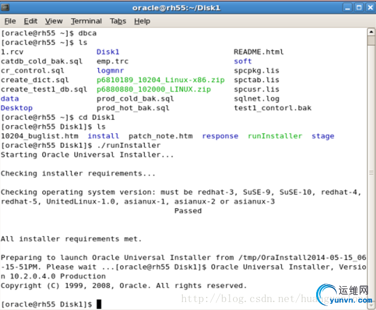Click 'Checking installer requirements...' line
This screenshot has height=310, width=376.
(x=78, y=173)
